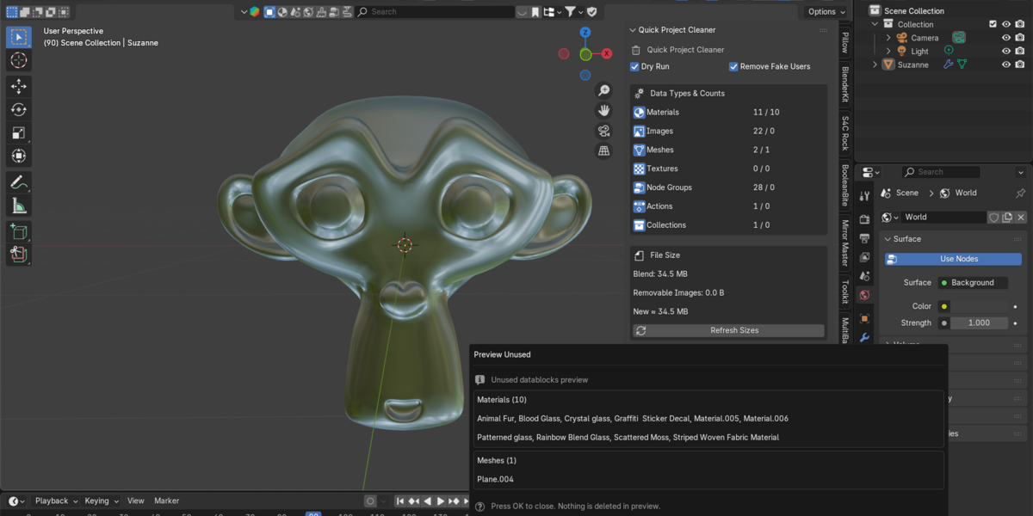Screen dimensions: 1033x516
Task: Adjust the world Strength slider
Action: 979,323
